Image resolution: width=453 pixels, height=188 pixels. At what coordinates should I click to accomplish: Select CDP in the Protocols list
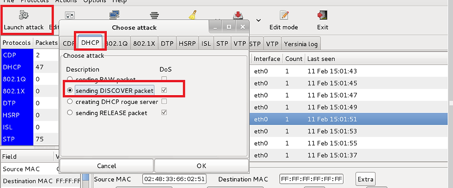pyautogui.click(x=17, y=55)
